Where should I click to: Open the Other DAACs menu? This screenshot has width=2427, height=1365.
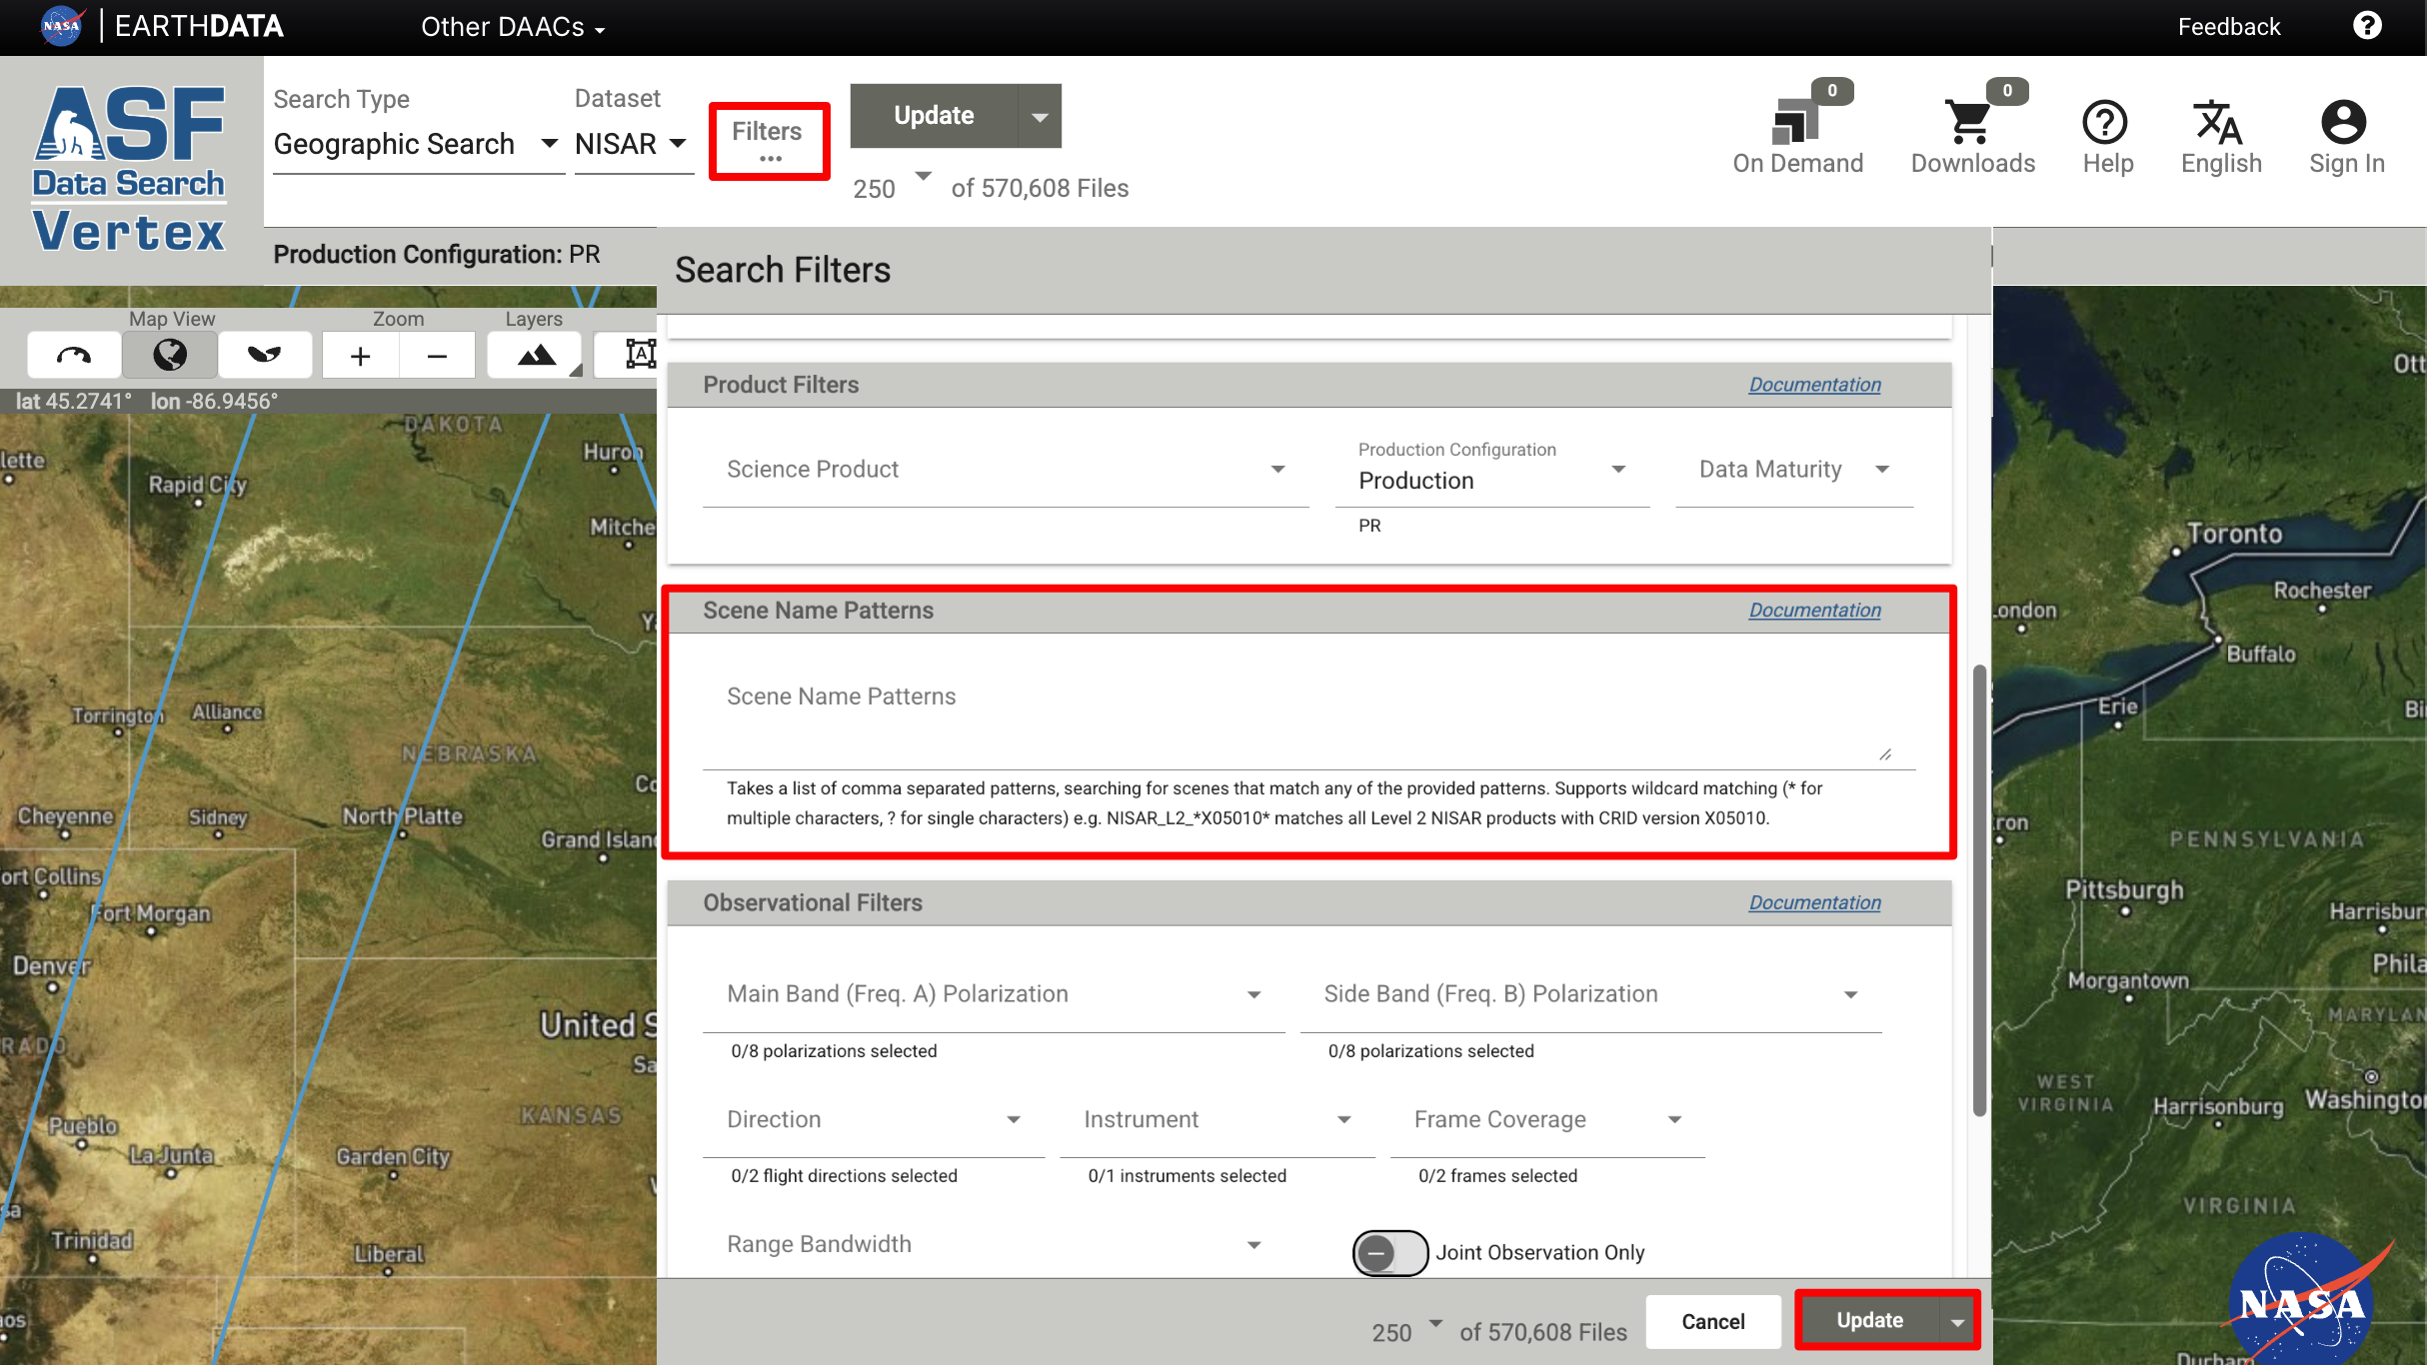513,27
